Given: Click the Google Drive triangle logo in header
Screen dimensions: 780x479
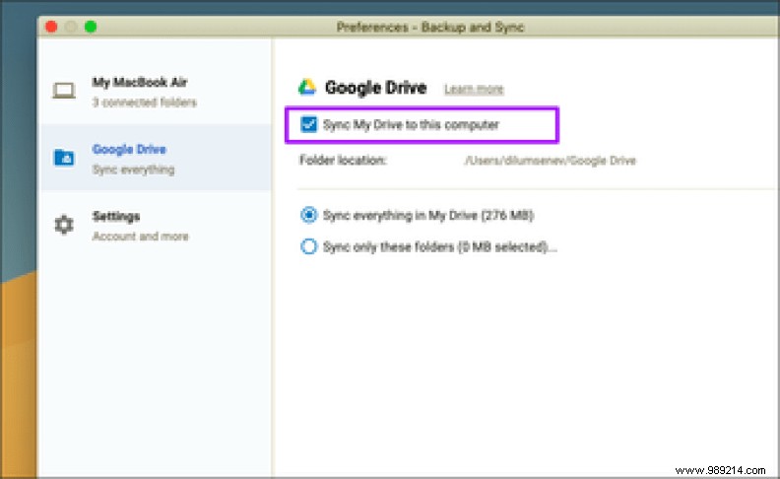Looking at the screenshot, I should pyautogui.click(x=308, y=88).
